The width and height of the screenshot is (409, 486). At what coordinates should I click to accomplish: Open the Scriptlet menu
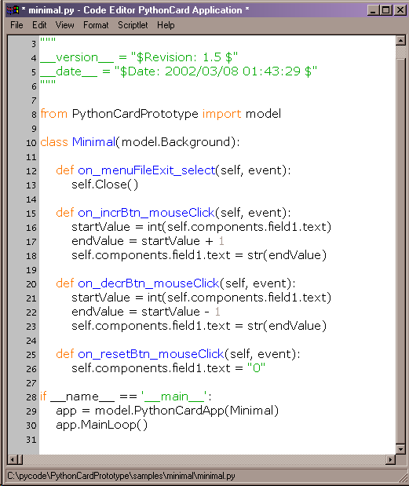point(133,25)
